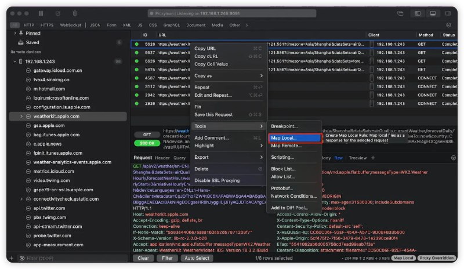Select Add Comment... from the menu
This screenshot has height=269, width=464.
[x=228, y=138]
